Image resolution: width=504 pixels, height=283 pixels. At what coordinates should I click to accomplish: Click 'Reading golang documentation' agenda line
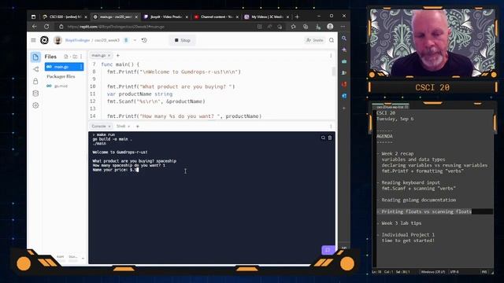[418, 200]
